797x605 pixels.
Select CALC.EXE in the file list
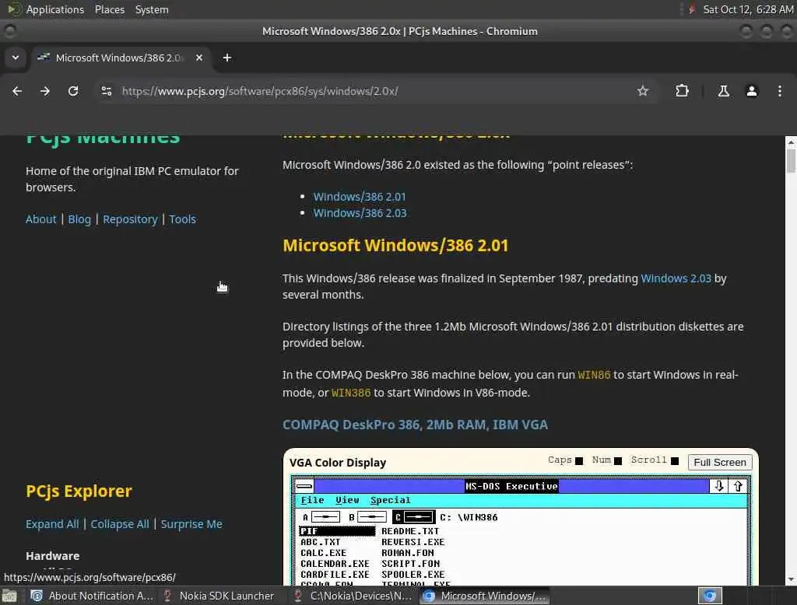323,553
